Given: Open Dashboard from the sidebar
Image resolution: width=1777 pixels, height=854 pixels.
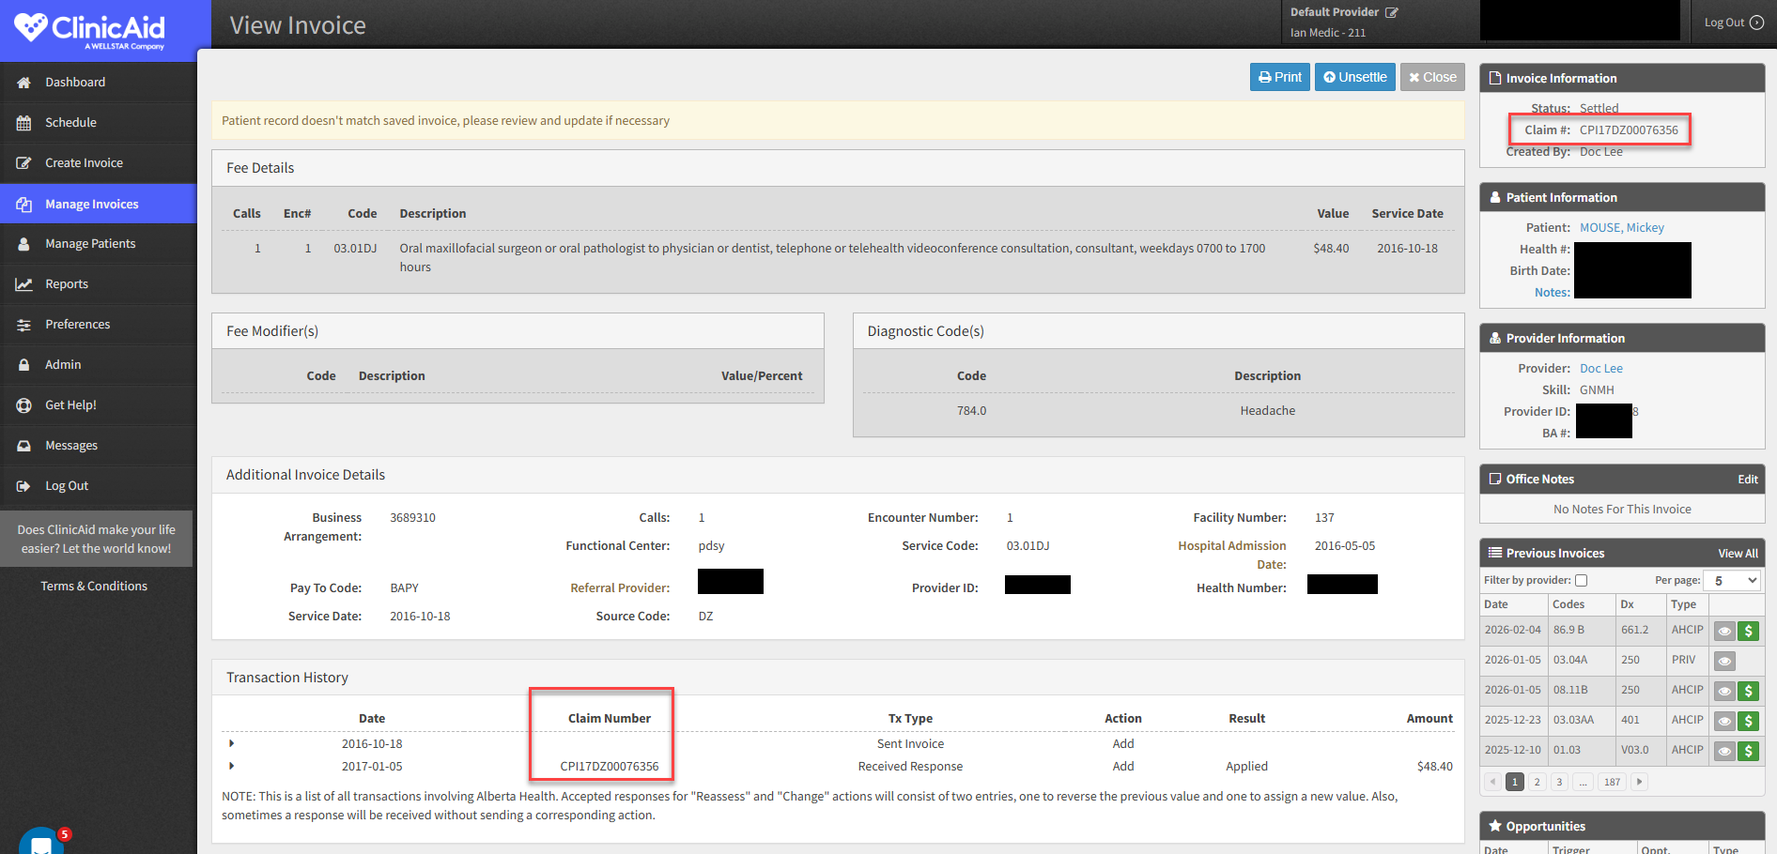Looking at the screenshot, I should 98,83.
